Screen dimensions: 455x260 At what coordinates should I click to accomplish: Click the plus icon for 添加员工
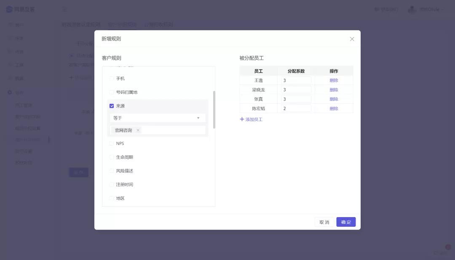(242, 119)
